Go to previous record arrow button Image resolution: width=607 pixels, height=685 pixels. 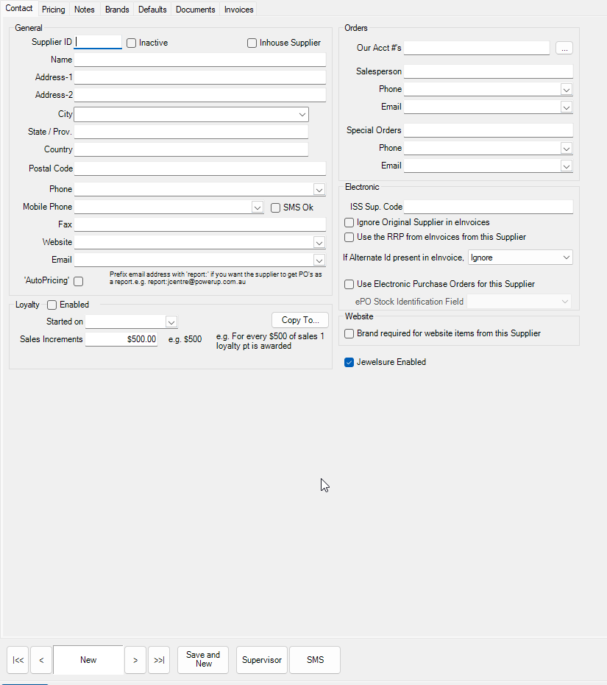click(41, 660)
